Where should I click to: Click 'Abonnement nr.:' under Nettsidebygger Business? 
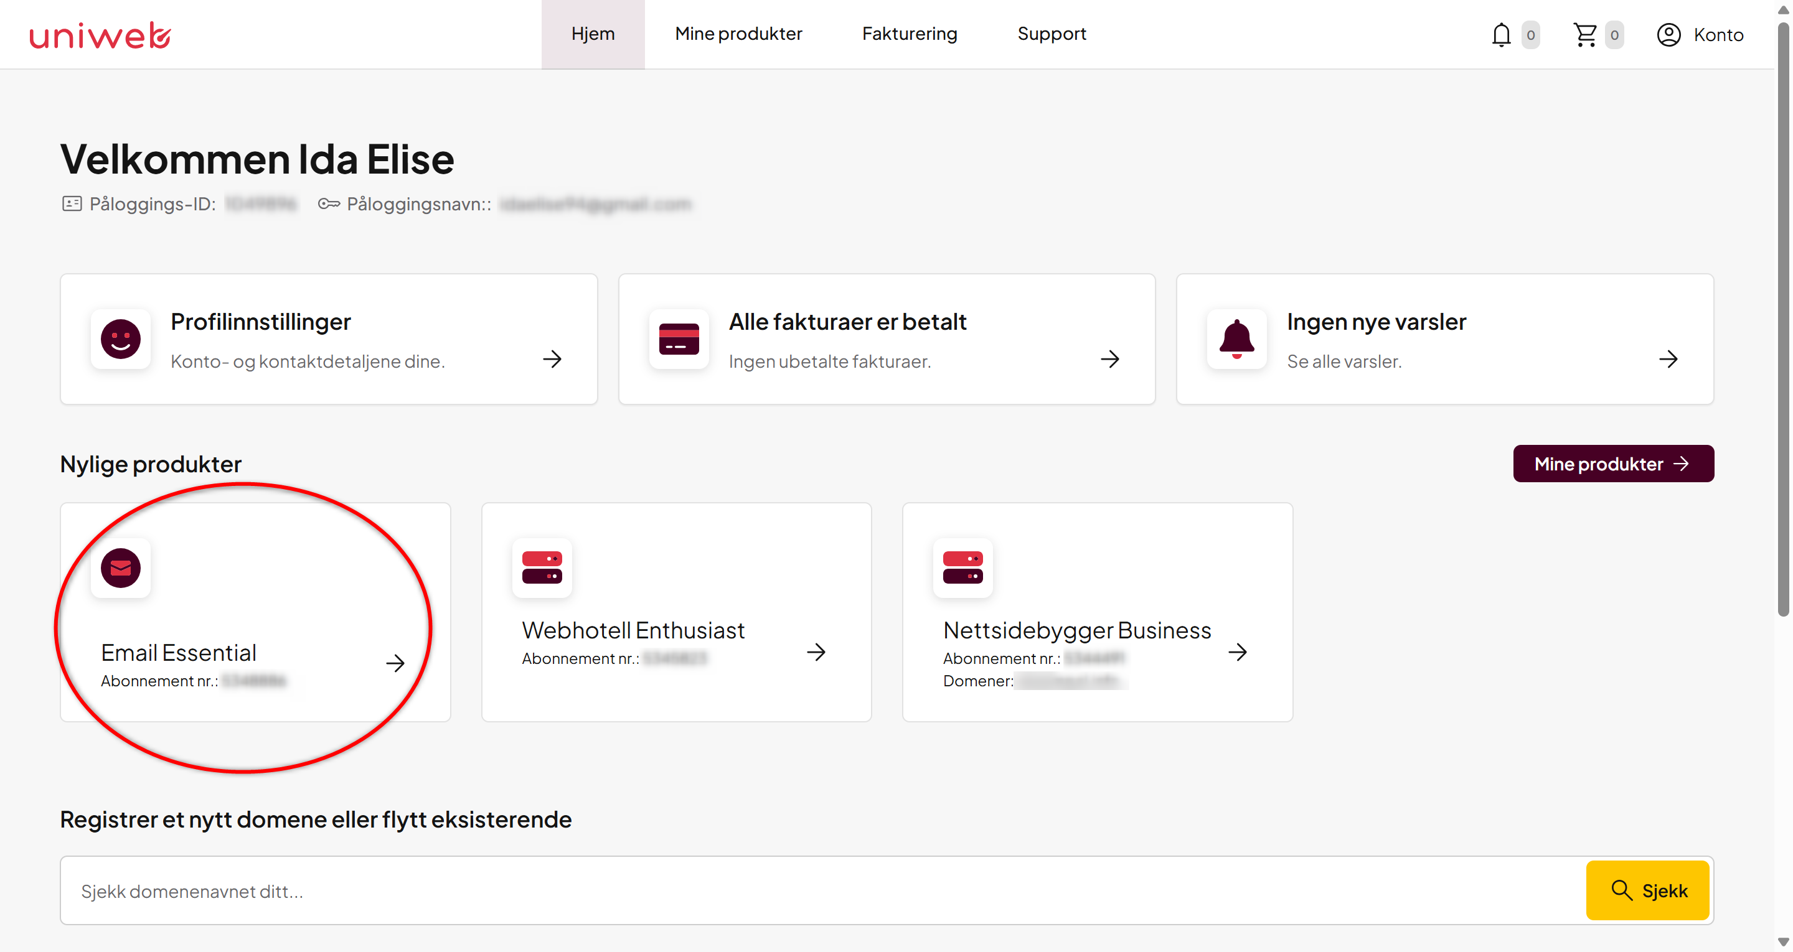coord(1002,658)
